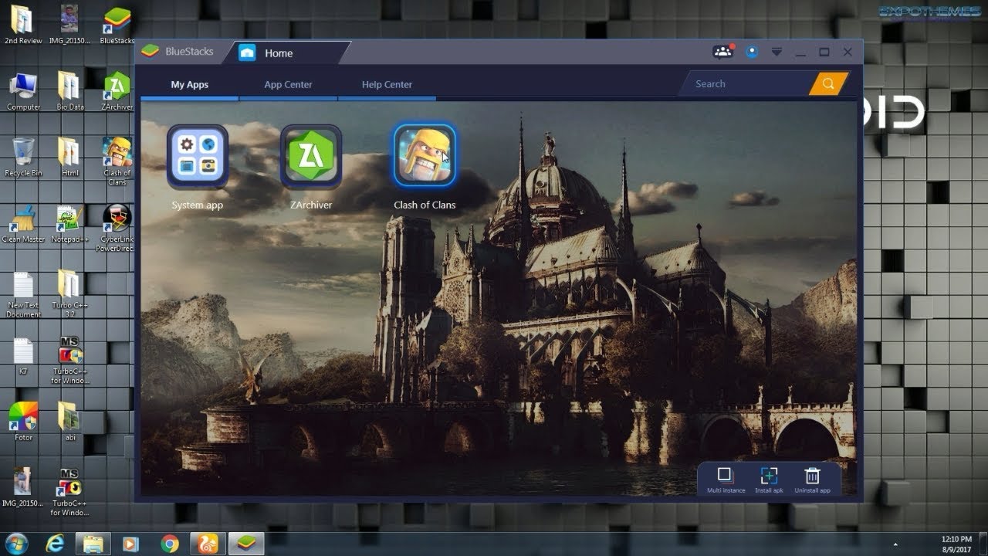Select the Recycle Bin icon
The height and width of the screenshot is (556, 988).
point(23,158)
